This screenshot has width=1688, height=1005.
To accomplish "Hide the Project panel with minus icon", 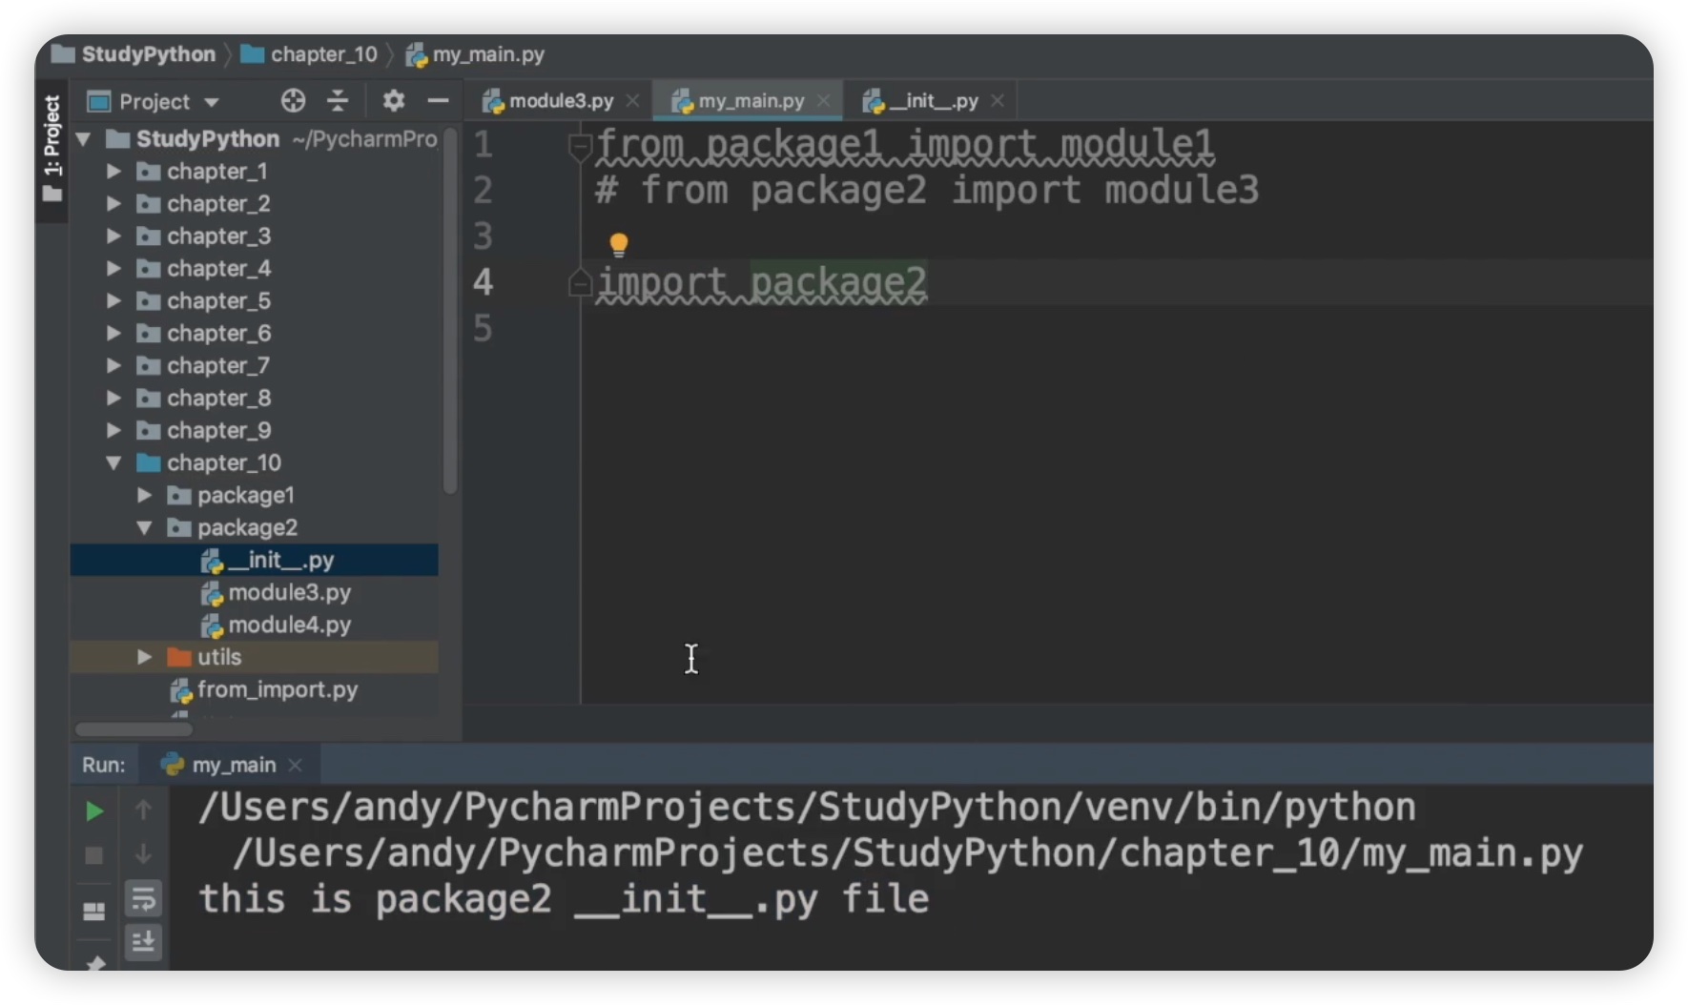I will 438,100.
